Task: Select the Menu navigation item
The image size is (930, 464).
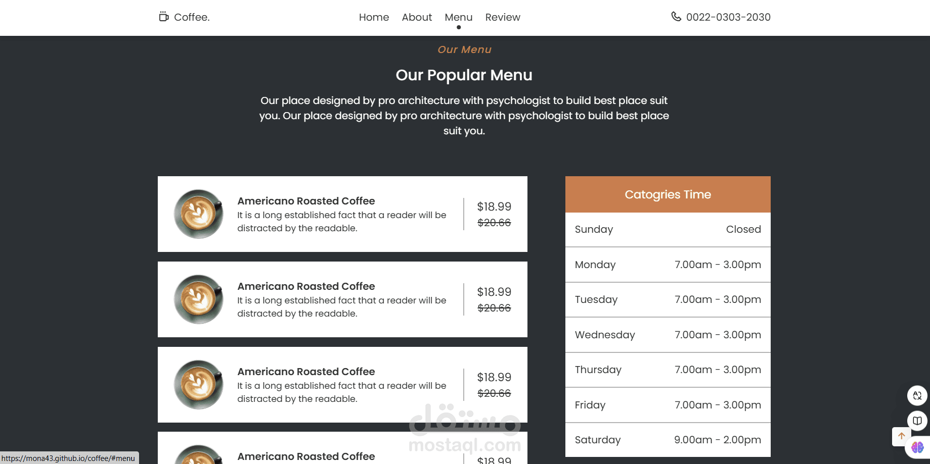Action: [x=458, y=17]
